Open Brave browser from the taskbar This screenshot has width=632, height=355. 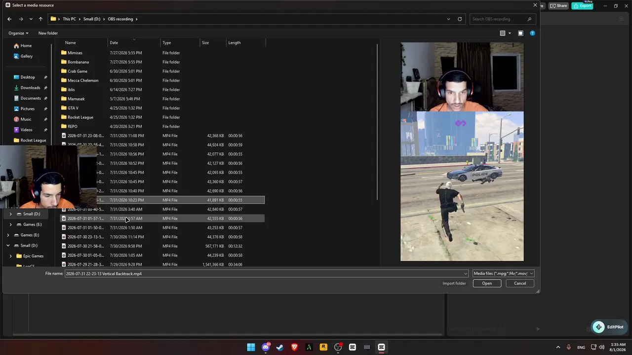pos(294,347)
